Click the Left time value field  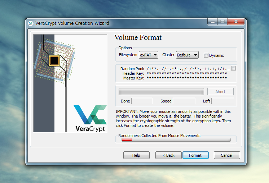tap(222, 101)
